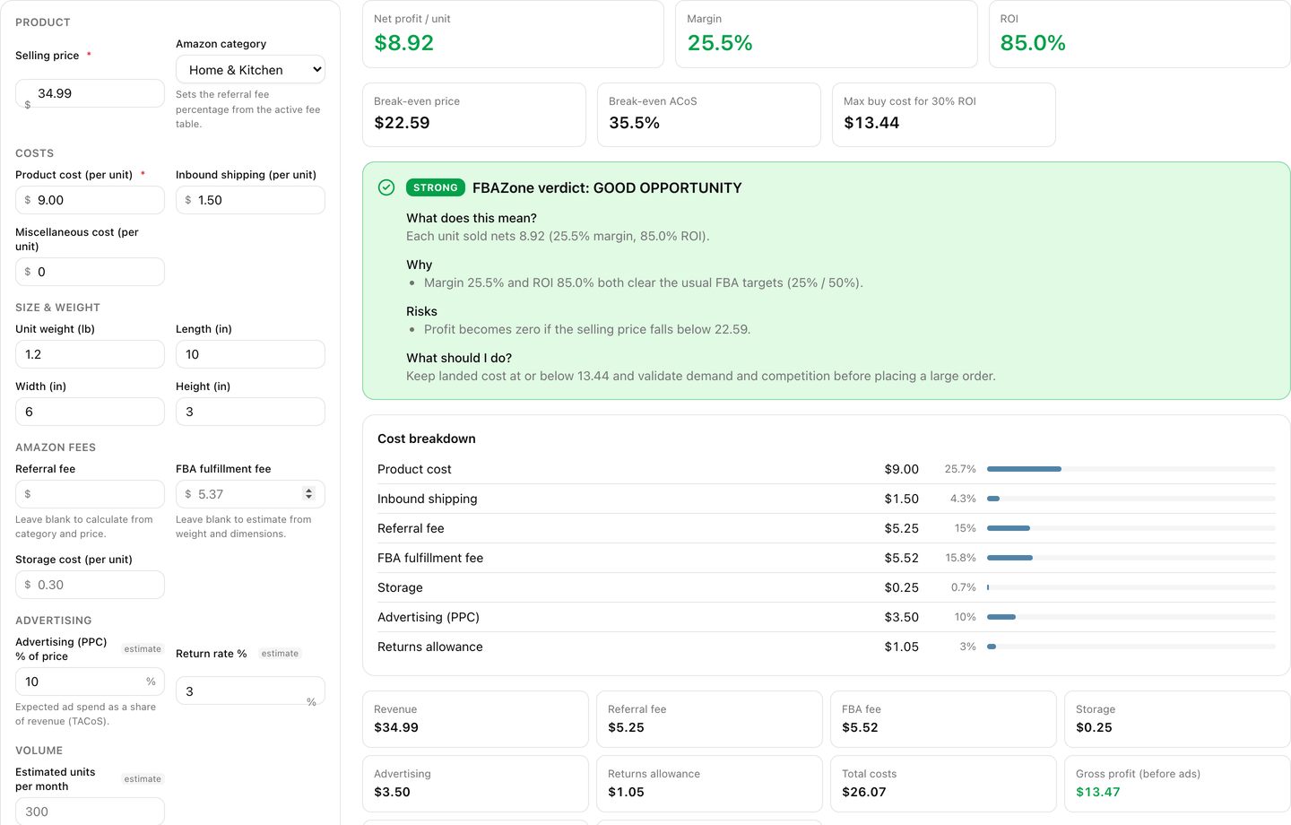Edit the Product cost per unit field
The width and height of the screenshot is (1291, 825).
(x=90, y=200)
